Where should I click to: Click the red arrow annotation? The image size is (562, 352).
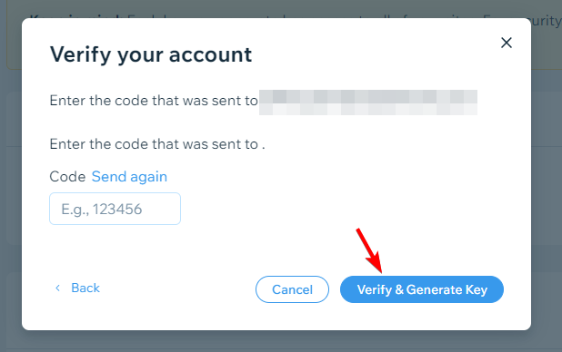pyautogui.click(x=369, y=250)
